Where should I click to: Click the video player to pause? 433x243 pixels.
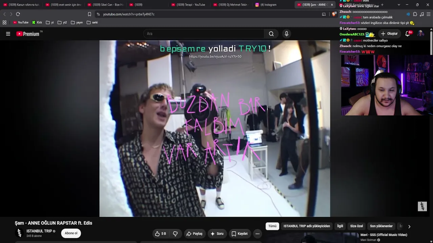(215, 129)
